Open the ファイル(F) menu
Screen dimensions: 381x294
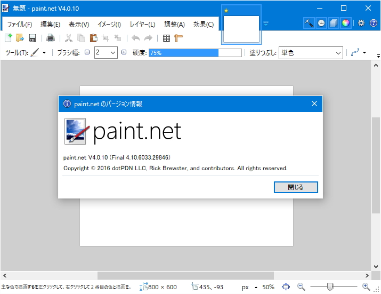pos(19,25)
